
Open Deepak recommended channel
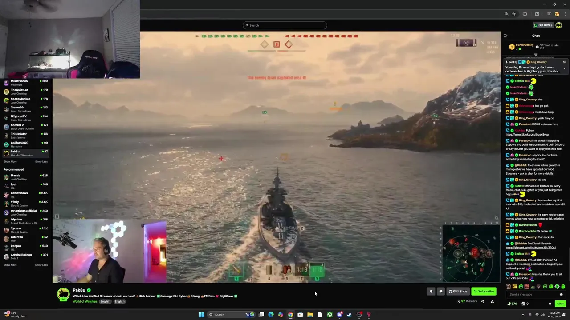26,248
